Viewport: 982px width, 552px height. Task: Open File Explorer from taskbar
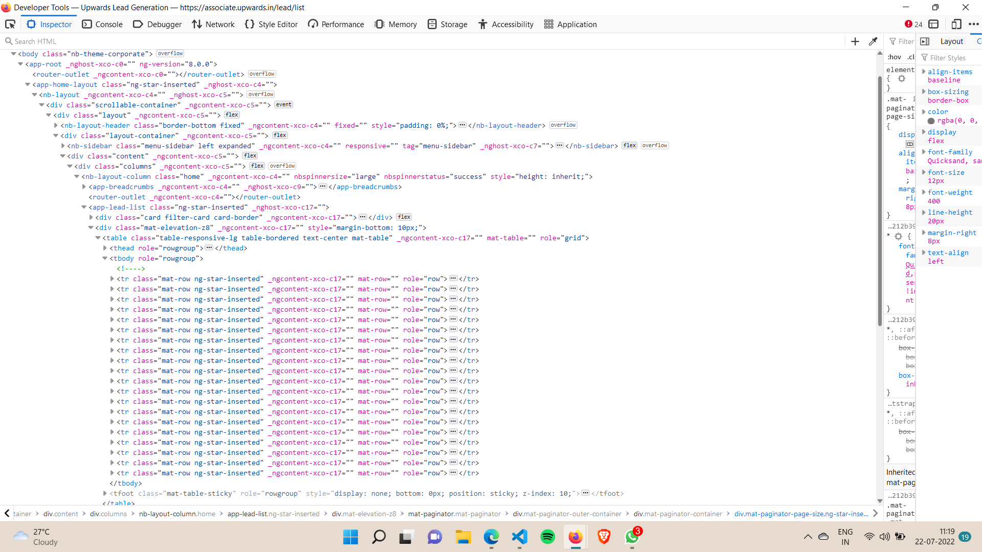pyautogui.click(x=463, y=537)
